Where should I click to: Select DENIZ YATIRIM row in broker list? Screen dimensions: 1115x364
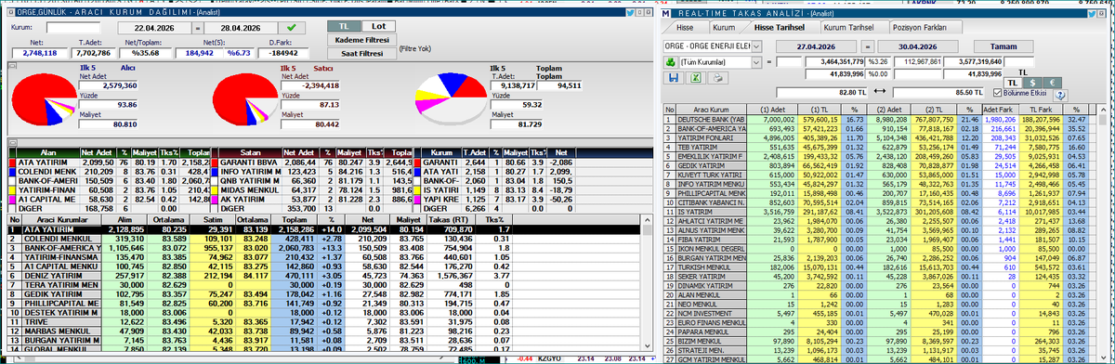point(323,275)
